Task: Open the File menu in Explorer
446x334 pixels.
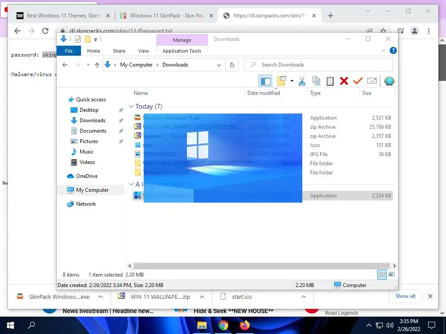Action: click(x=69, y=51)
